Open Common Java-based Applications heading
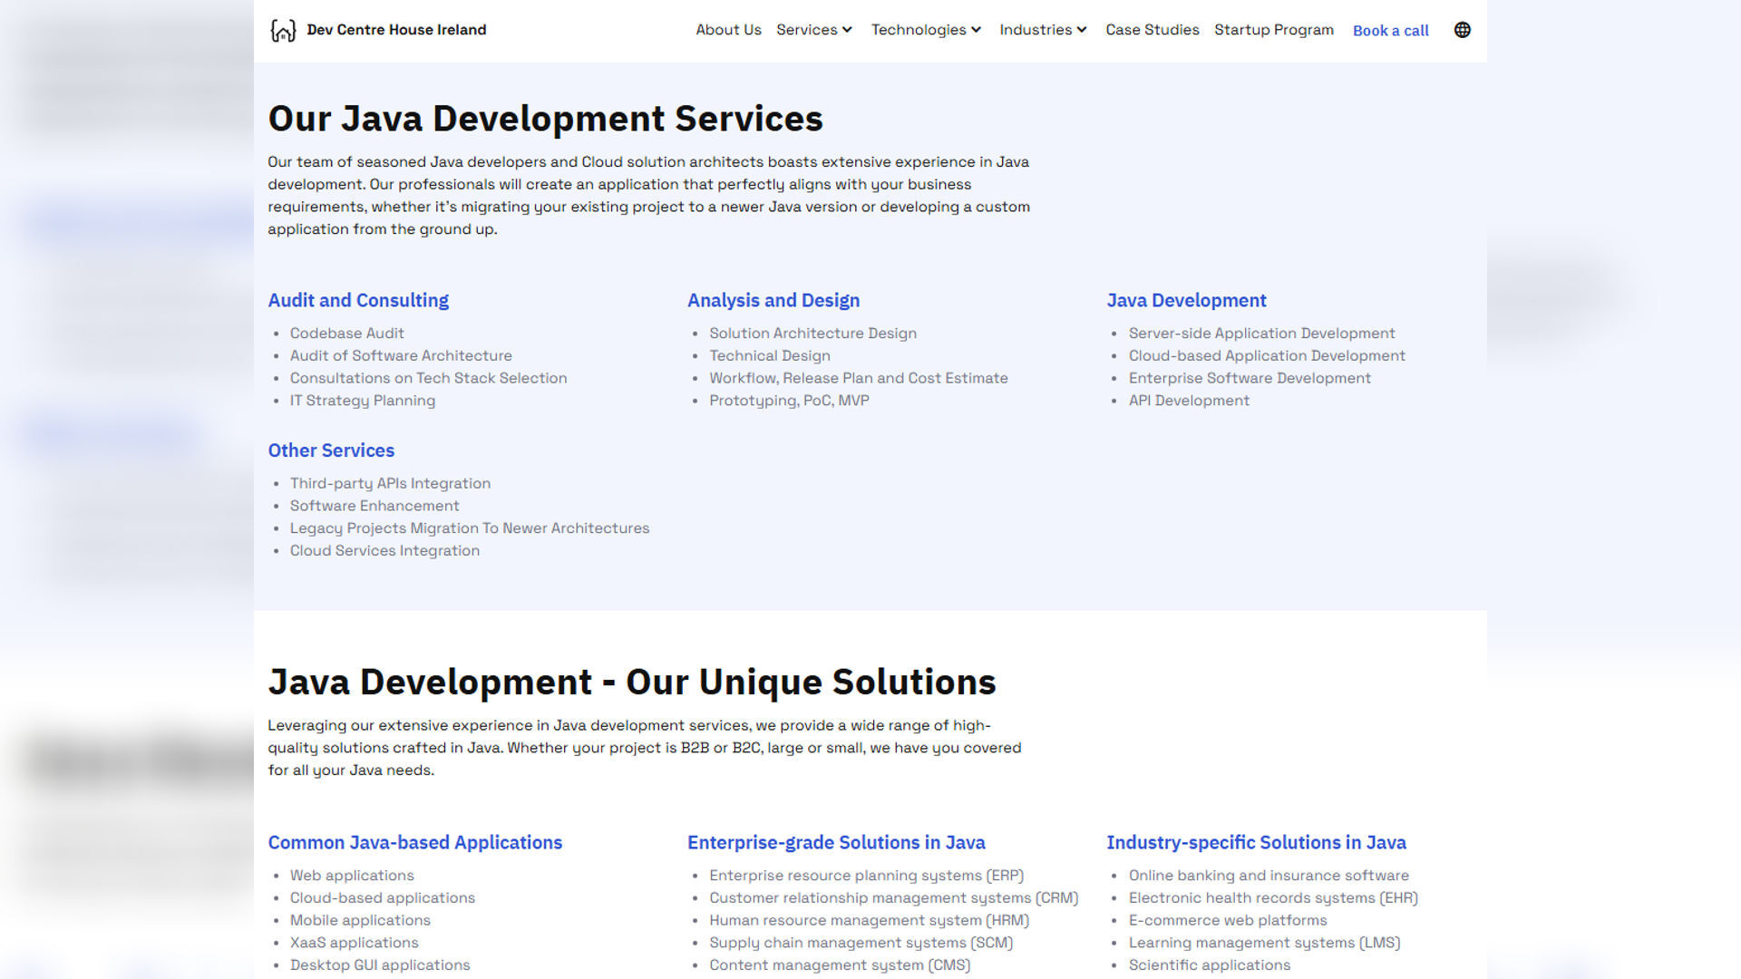 pyautogui.click(x=414, y=842)
